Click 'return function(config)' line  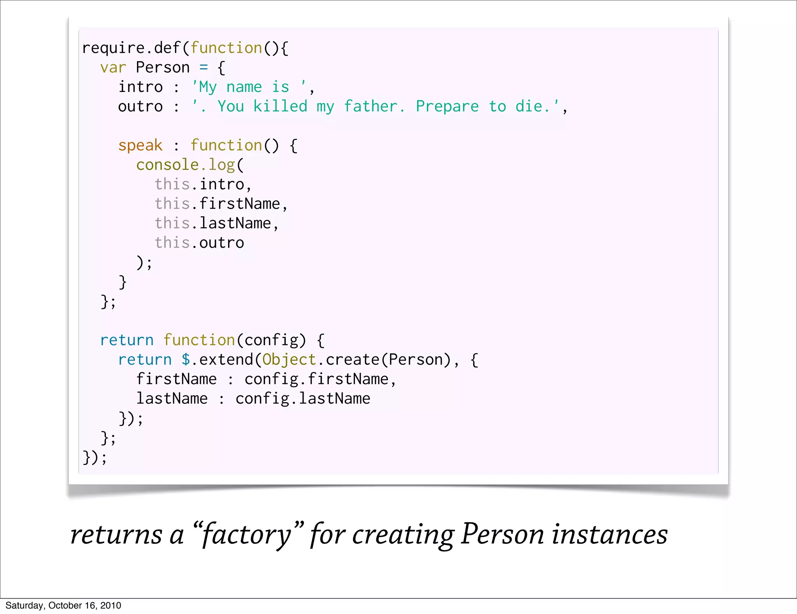click(212, 340)
